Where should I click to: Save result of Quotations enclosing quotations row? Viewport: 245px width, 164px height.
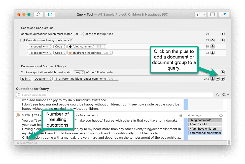(213, 40)
